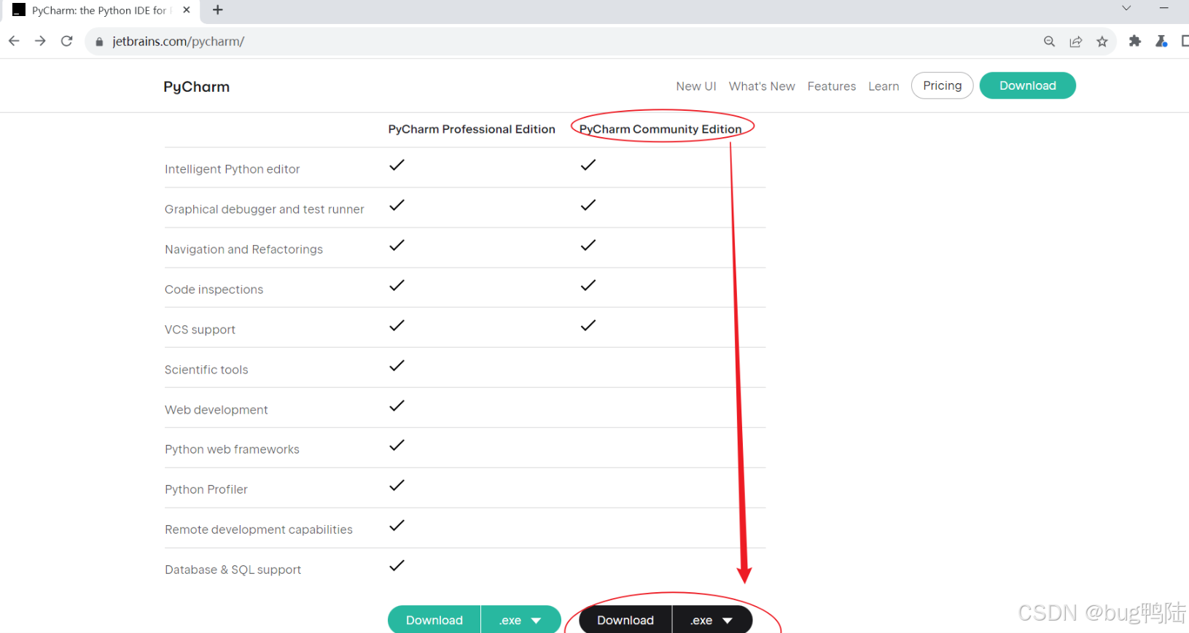This screenshot has width=1189, height=633.
Task: Reload the current page
Action: tap(66, 41)
